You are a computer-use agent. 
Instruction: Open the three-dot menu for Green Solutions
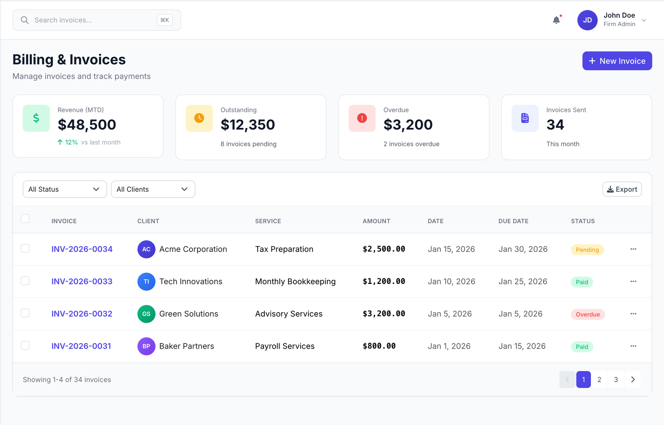pyautogui.click(x=633, y=314)
